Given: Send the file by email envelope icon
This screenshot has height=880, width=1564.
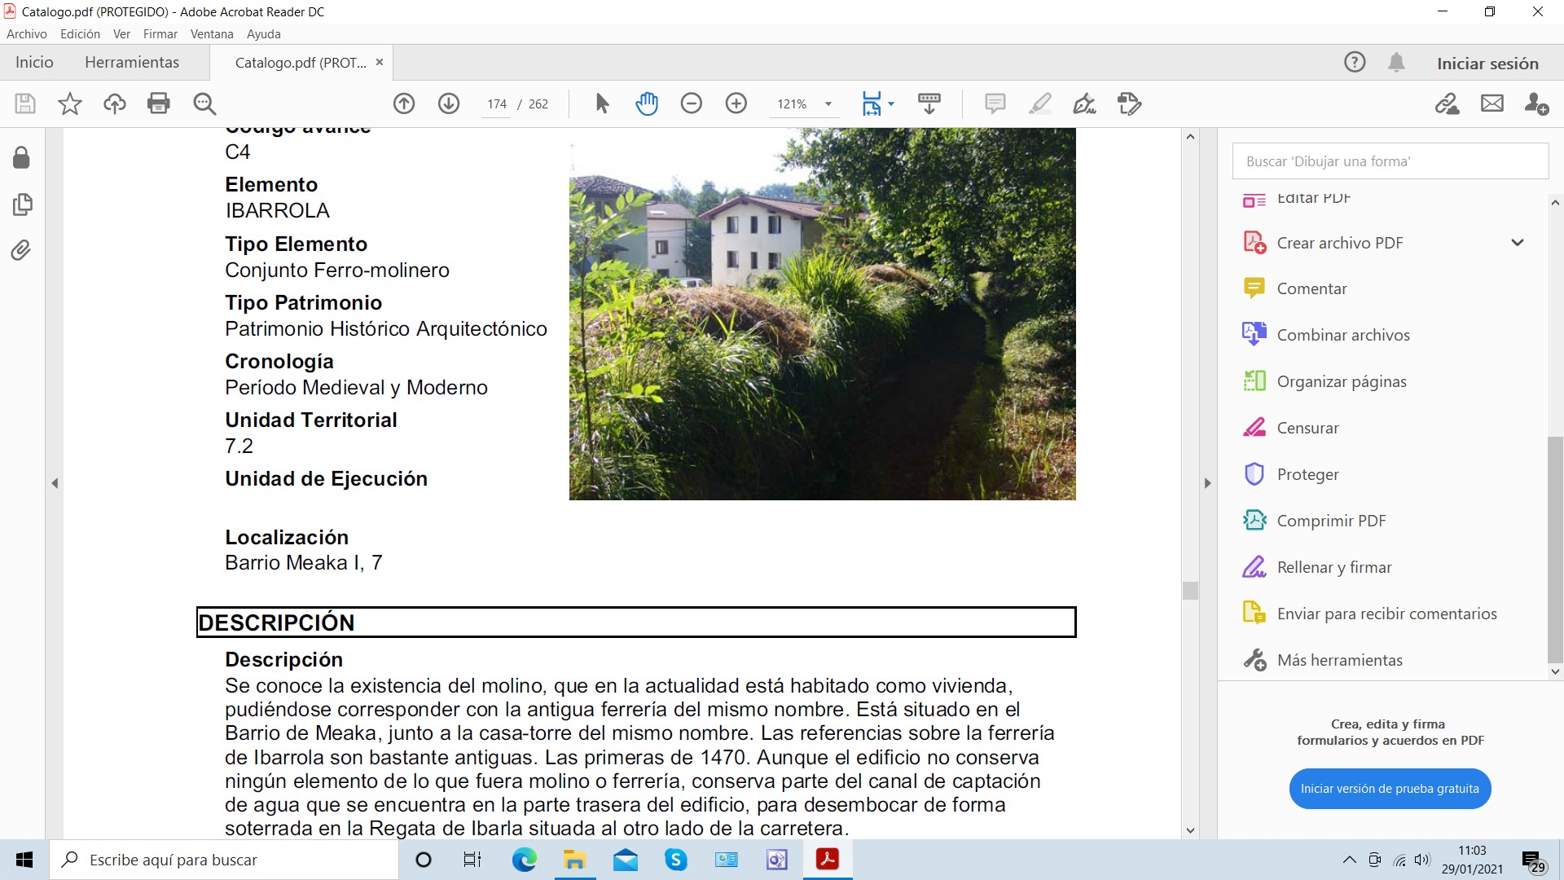Looking at the screenshot, I should coord(1492,103).
